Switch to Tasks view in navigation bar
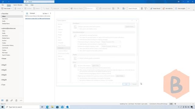 click(x=16, y=100)
